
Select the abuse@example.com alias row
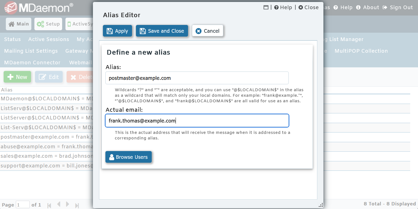[x=47, y=147]
